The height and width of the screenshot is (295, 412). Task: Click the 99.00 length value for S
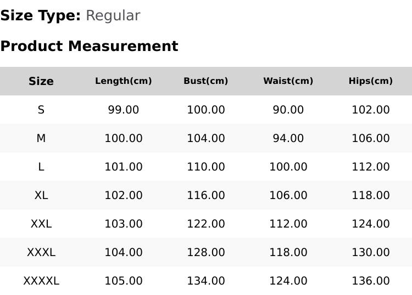[x=124, y=110]
